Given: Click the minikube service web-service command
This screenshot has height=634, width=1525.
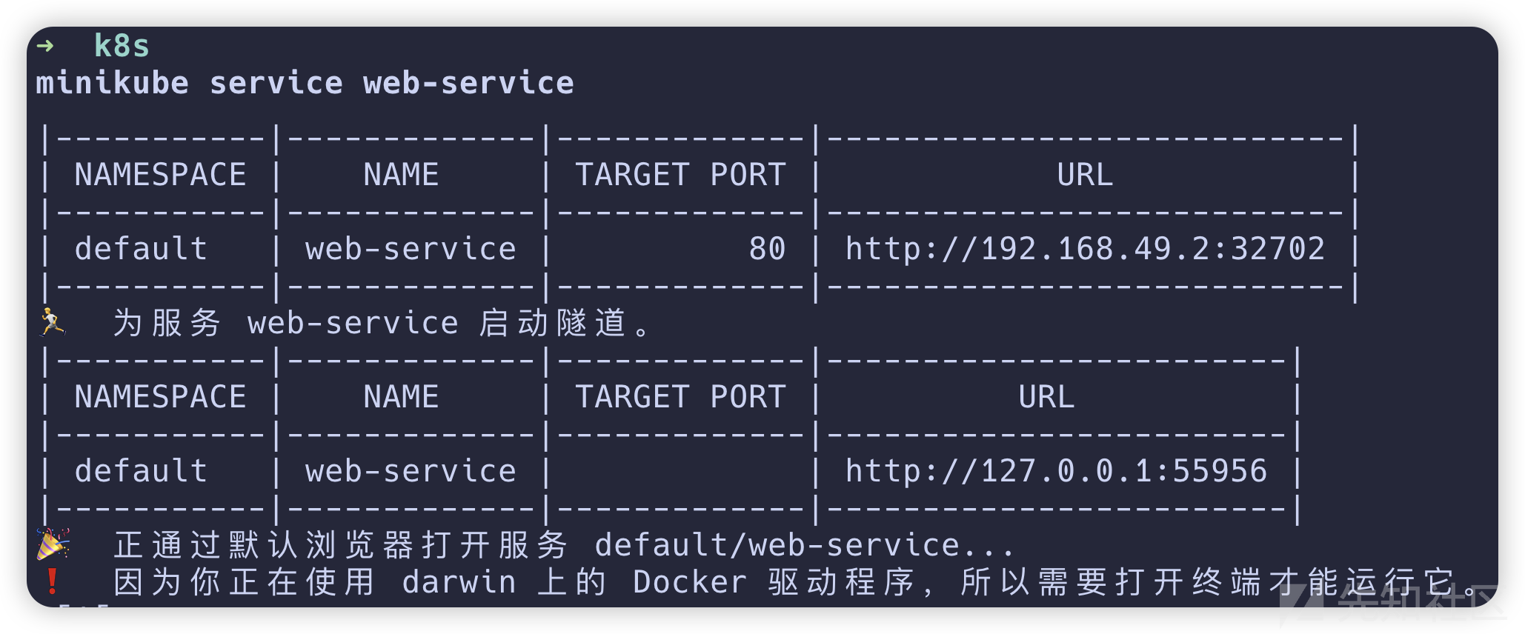Looking at the screenshot, I should (x=305, y=83).
